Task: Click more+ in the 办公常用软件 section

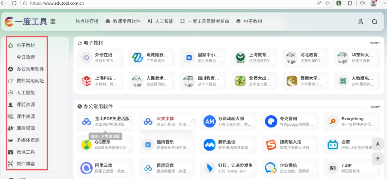Action: (375, 107)
